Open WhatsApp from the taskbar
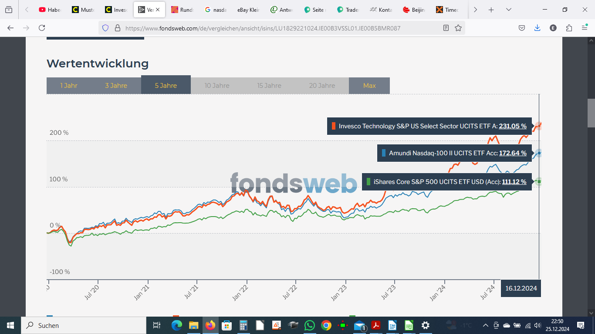Screen dimensions: 595x334 pos(309,325)
